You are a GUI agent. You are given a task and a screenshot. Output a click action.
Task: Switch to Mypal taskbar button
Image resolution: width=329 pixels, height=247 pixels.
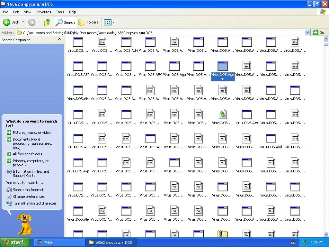pyautogui.click(x=59, y=242)
